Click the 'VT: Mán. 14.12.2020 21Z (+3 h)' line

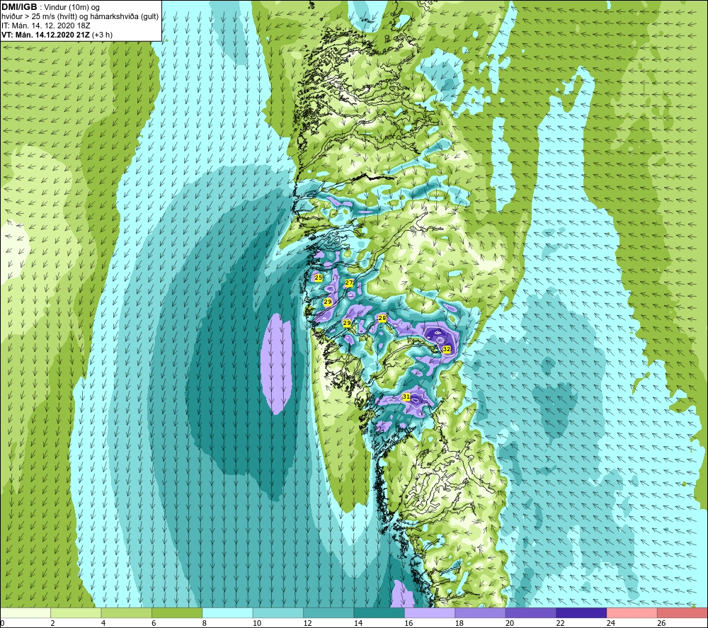tap(57, 35)
